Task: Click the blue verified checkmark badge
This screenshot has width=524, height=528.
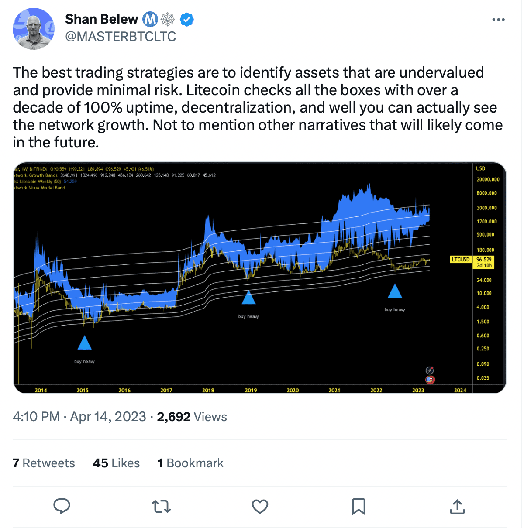Action: (187, 19)
